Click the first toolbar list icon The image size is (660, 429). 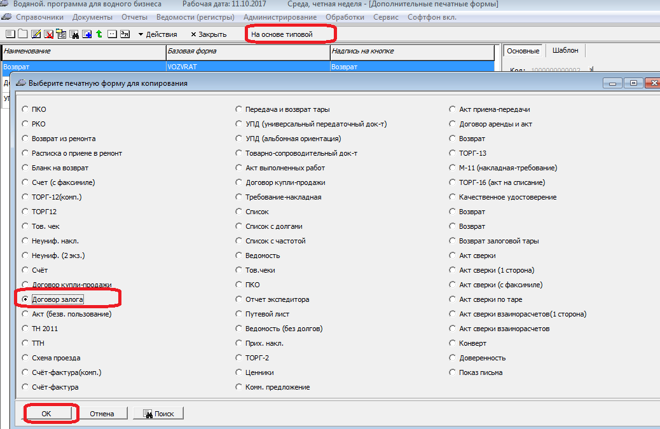11,34
